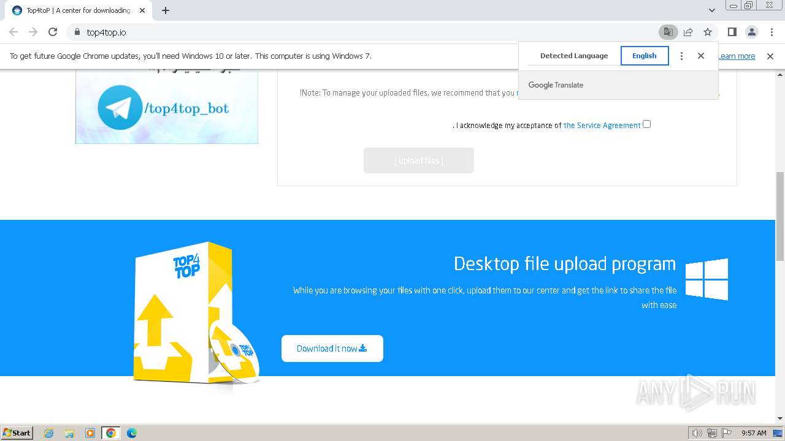Viewport: 785px width, 441px height.
Task: Close the Top4toP tab
Action: (x=142, y=10)
